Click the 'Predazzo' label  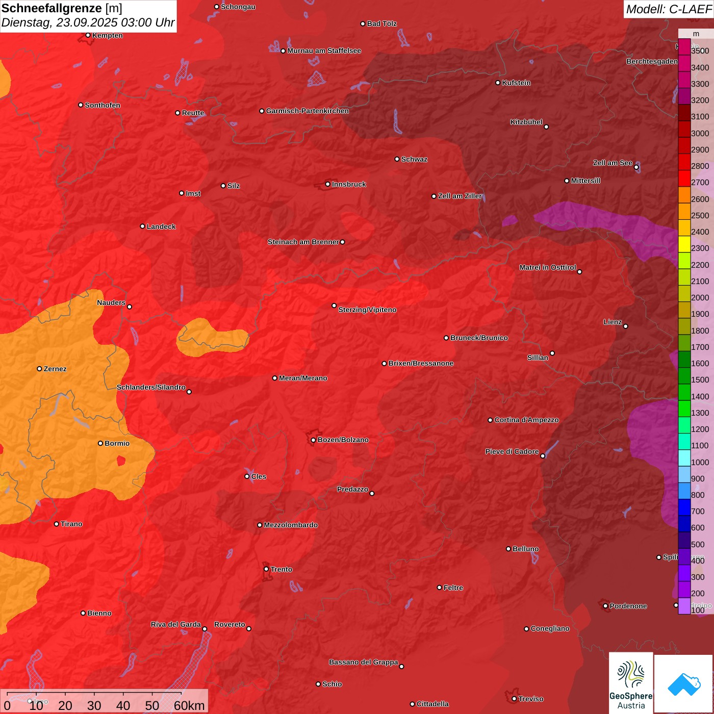pos(352,489)
